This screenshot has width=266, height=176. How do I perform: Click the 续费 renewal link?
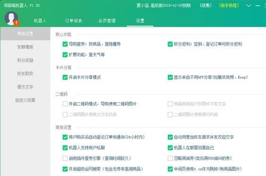(206, 6)
